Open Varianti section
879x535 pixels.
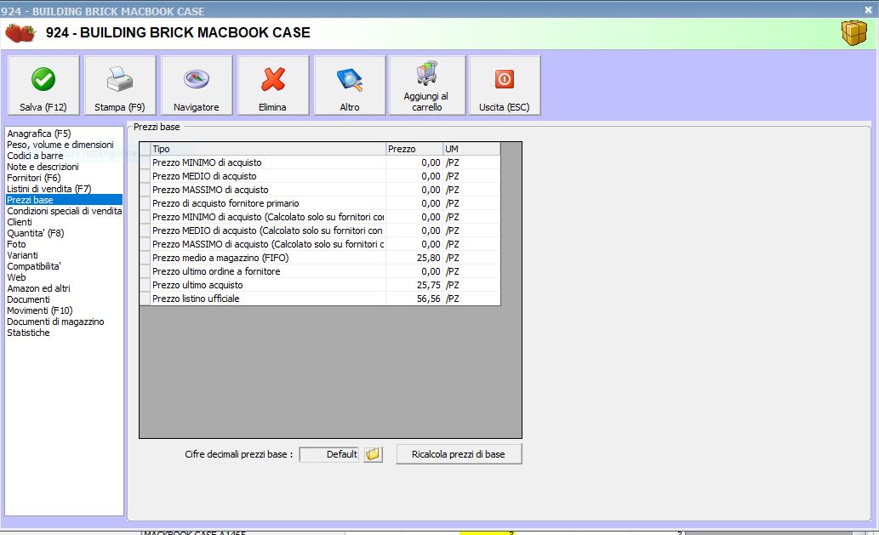[x=22, y=255]
